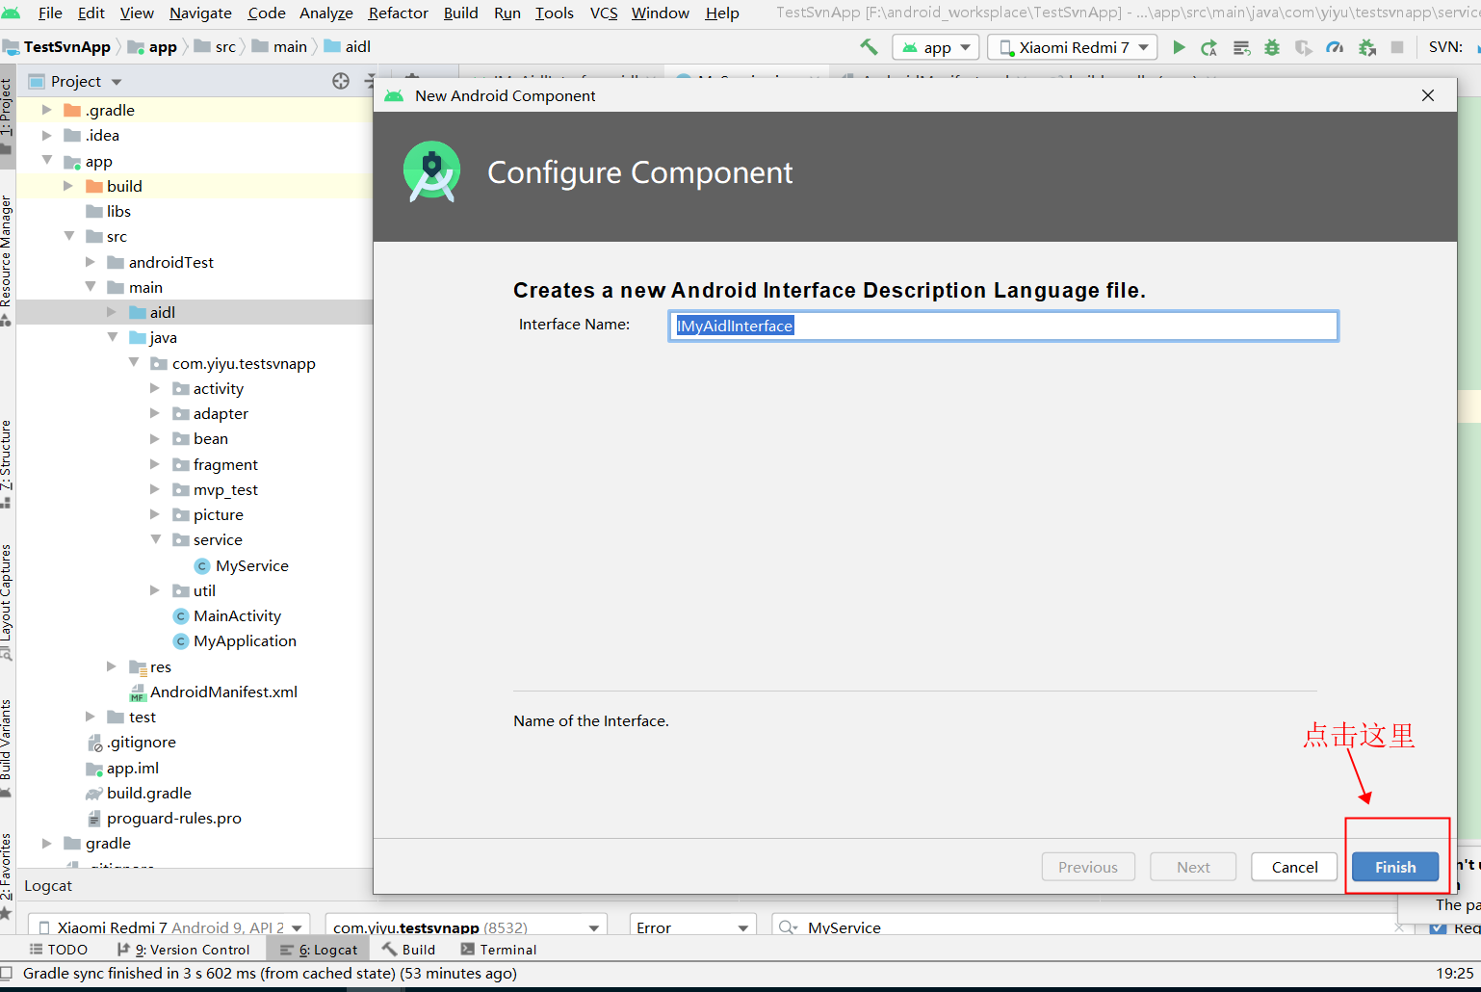
Task: Click the .gitignore file icon
Action: coord(94,743)
